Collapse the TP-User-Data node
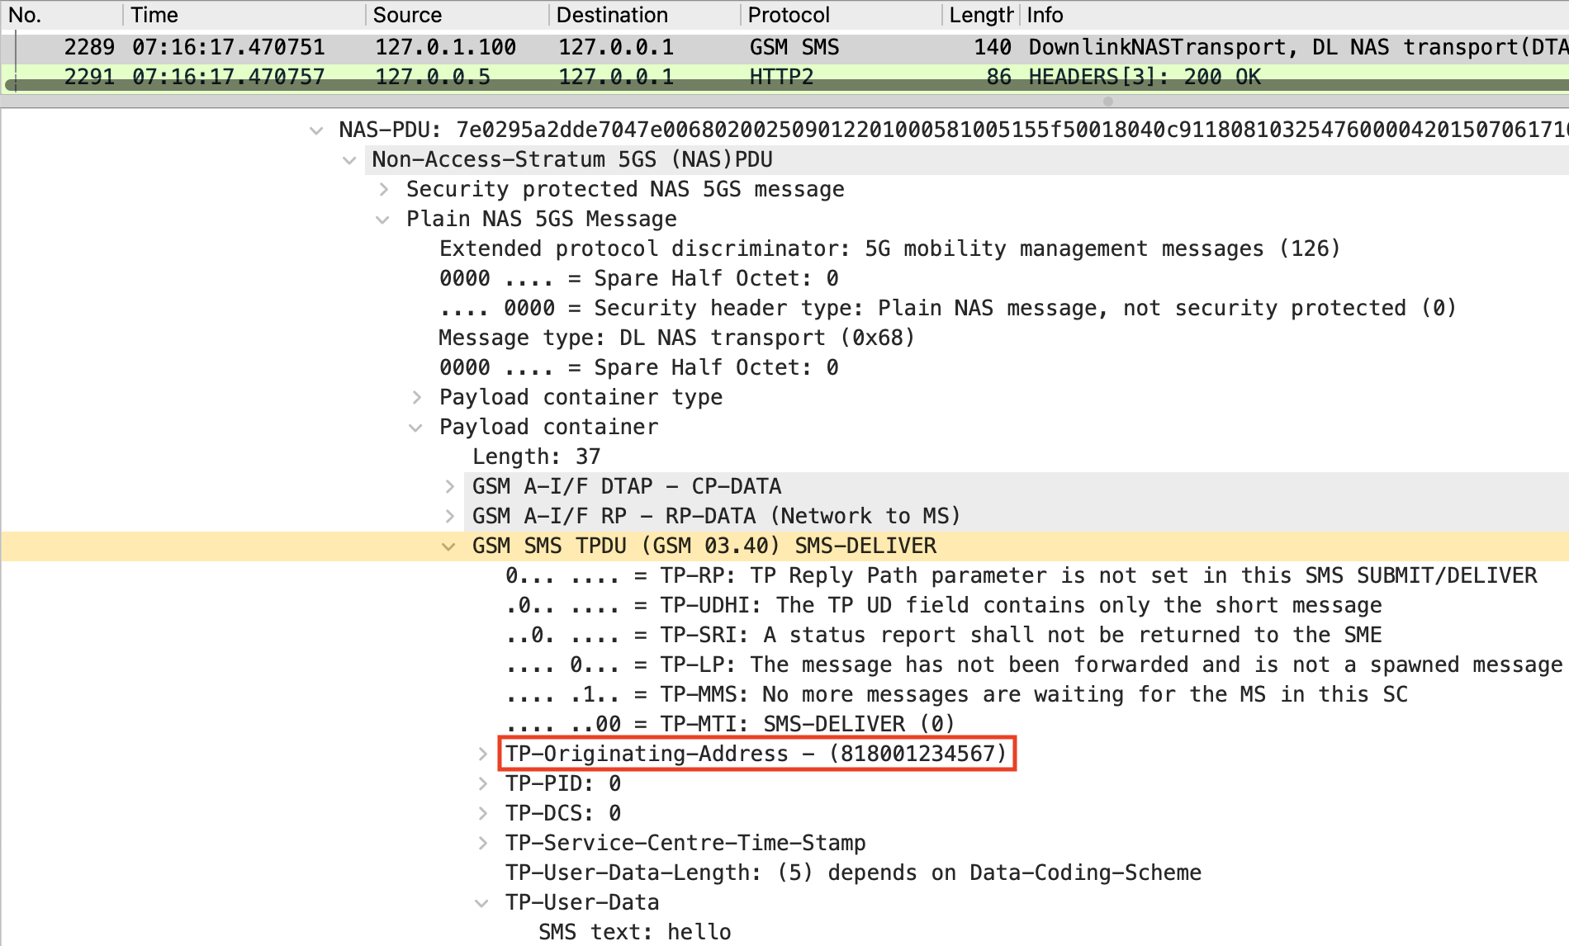The width and height of the screenshot is (1569, 946). click(x=482, y=903)
